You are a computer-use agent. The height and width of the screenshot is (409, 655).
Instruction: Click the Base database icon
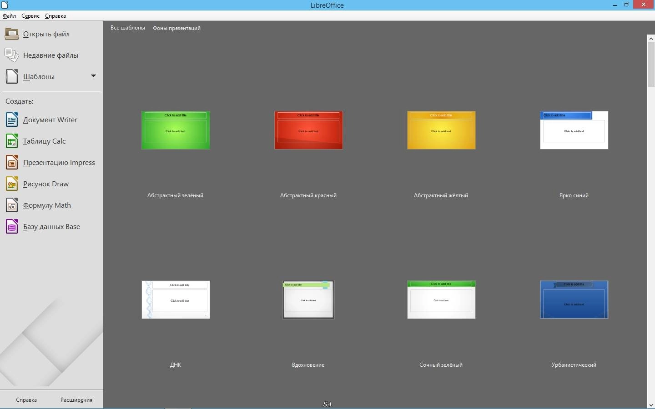12,226
